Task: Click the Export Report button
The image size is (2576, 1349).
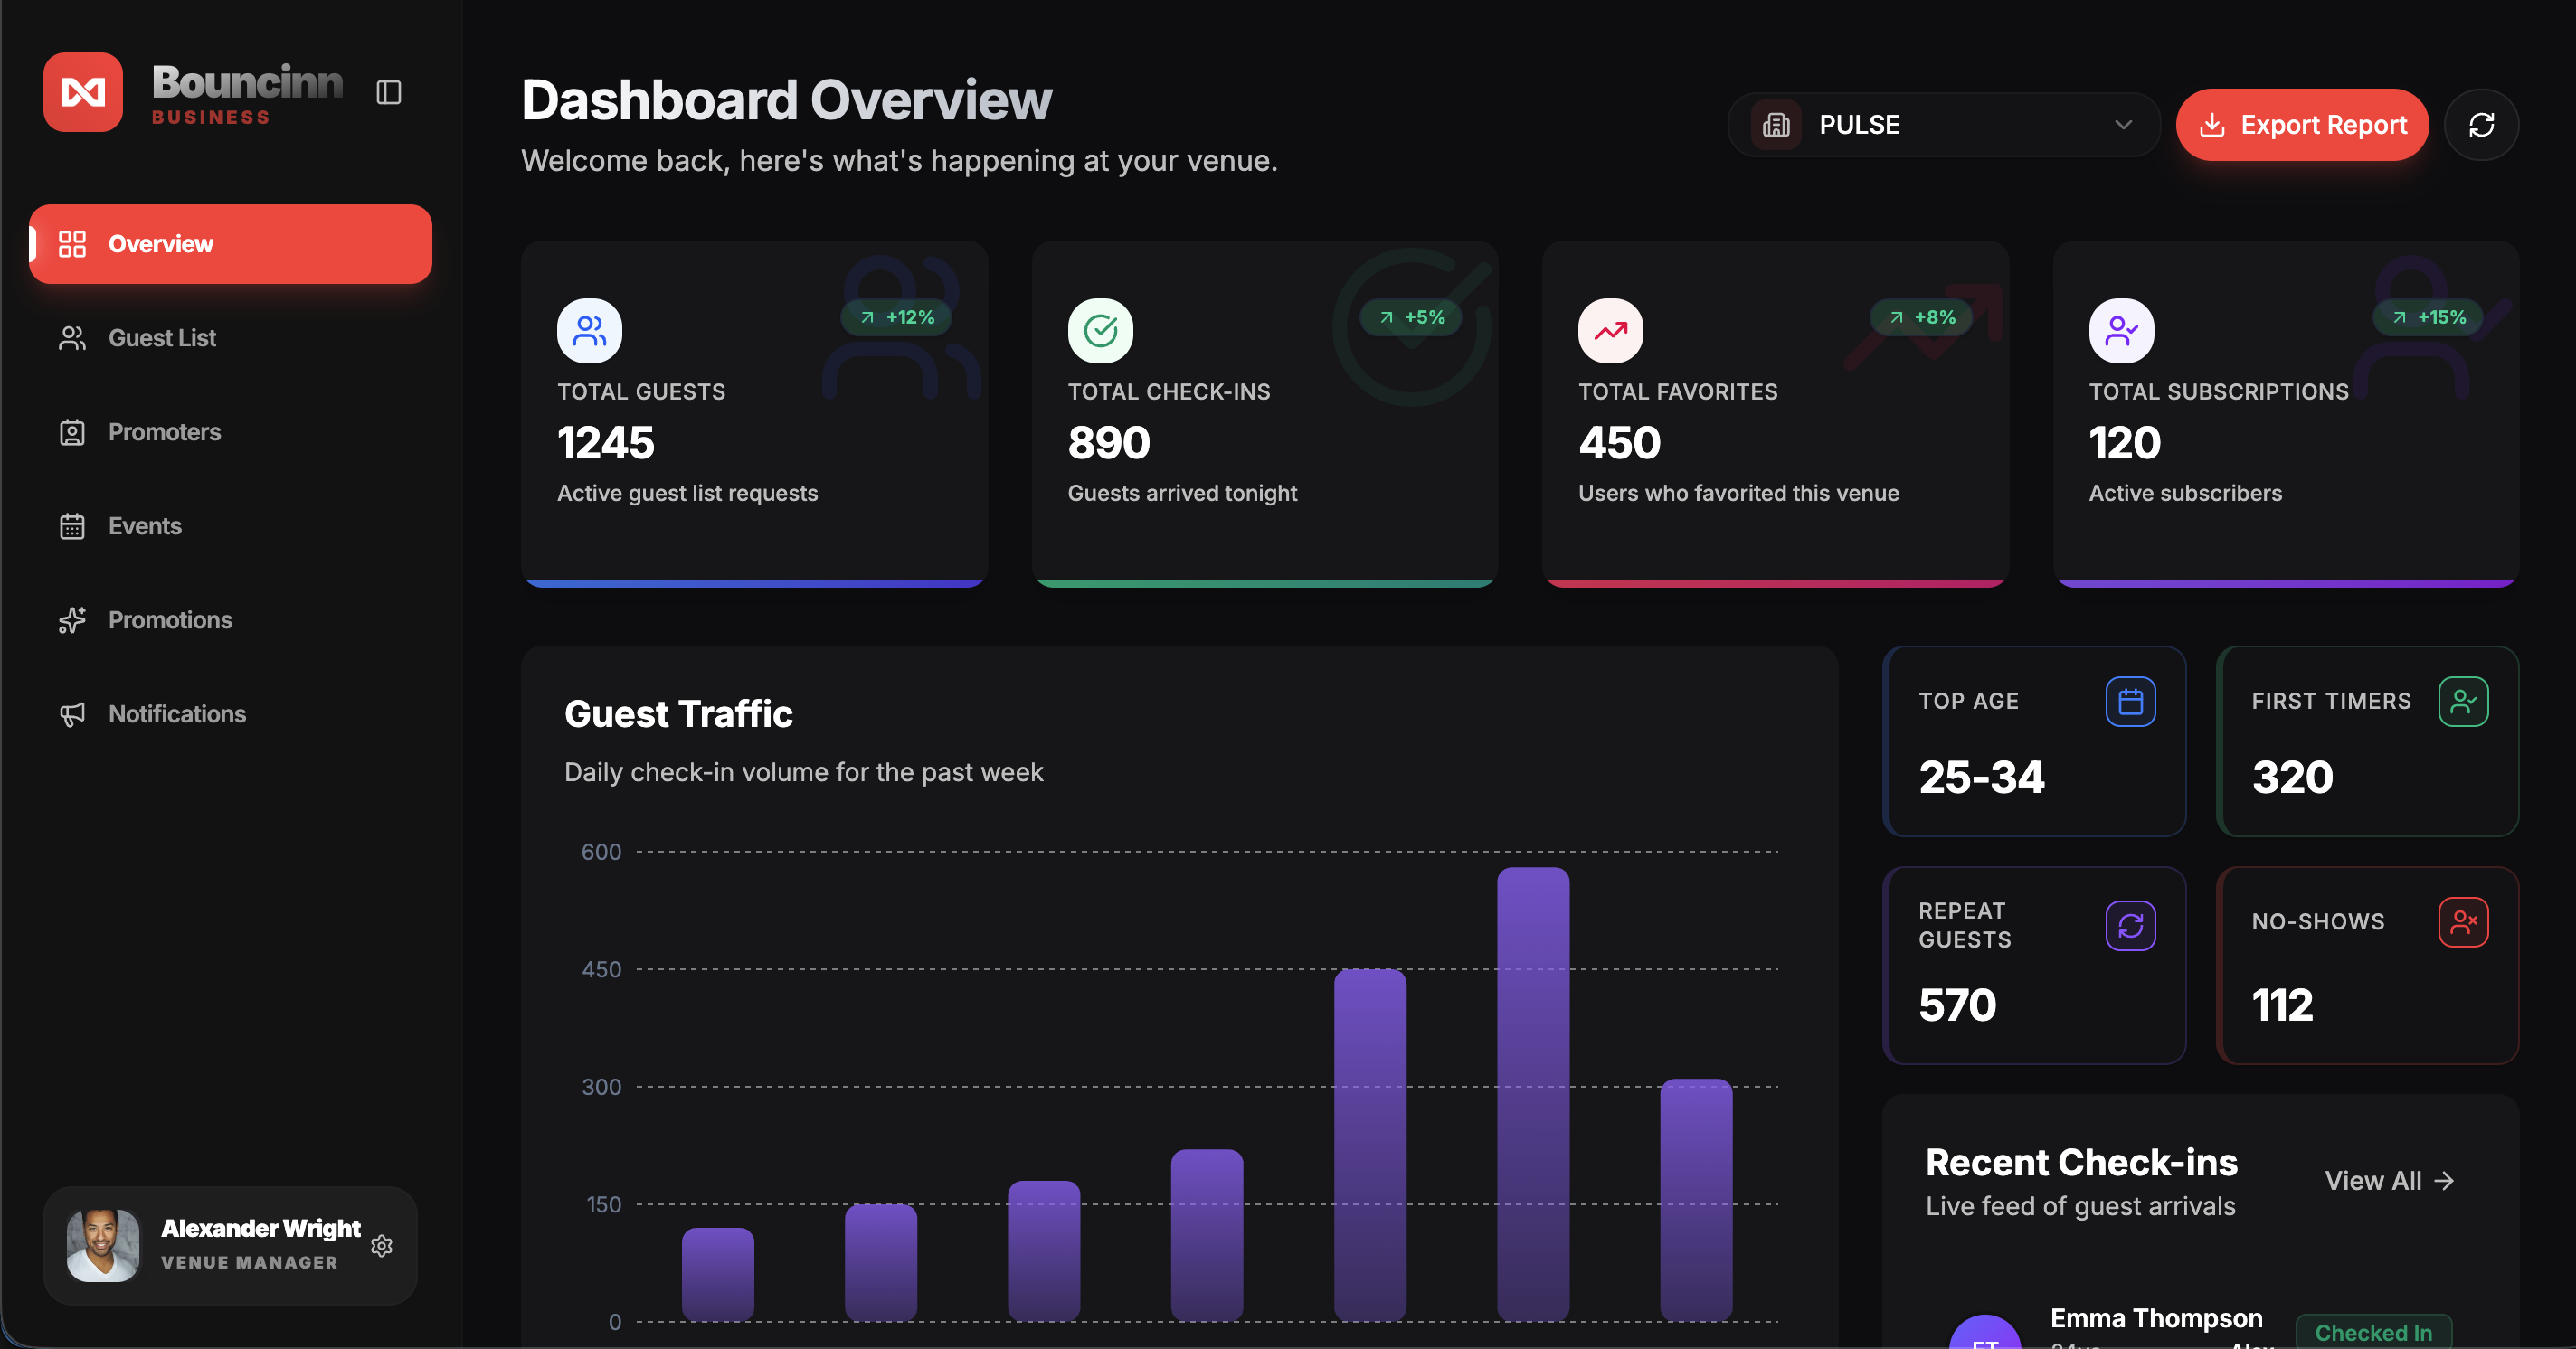Action: (2302, 125)
